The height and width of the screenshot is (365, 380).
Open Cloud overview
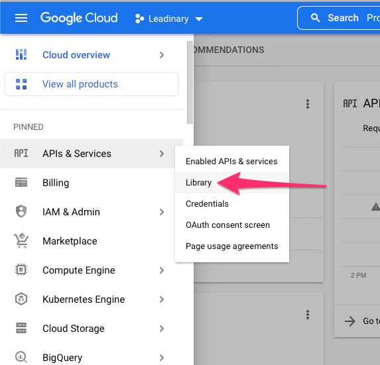click(x=76, y=55)
